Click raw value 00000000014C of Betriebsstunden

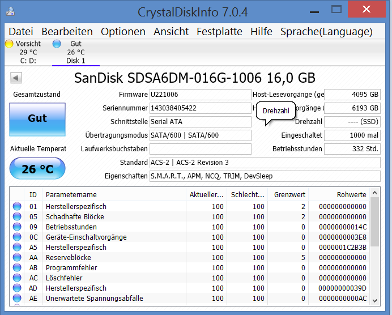(343, 227)
